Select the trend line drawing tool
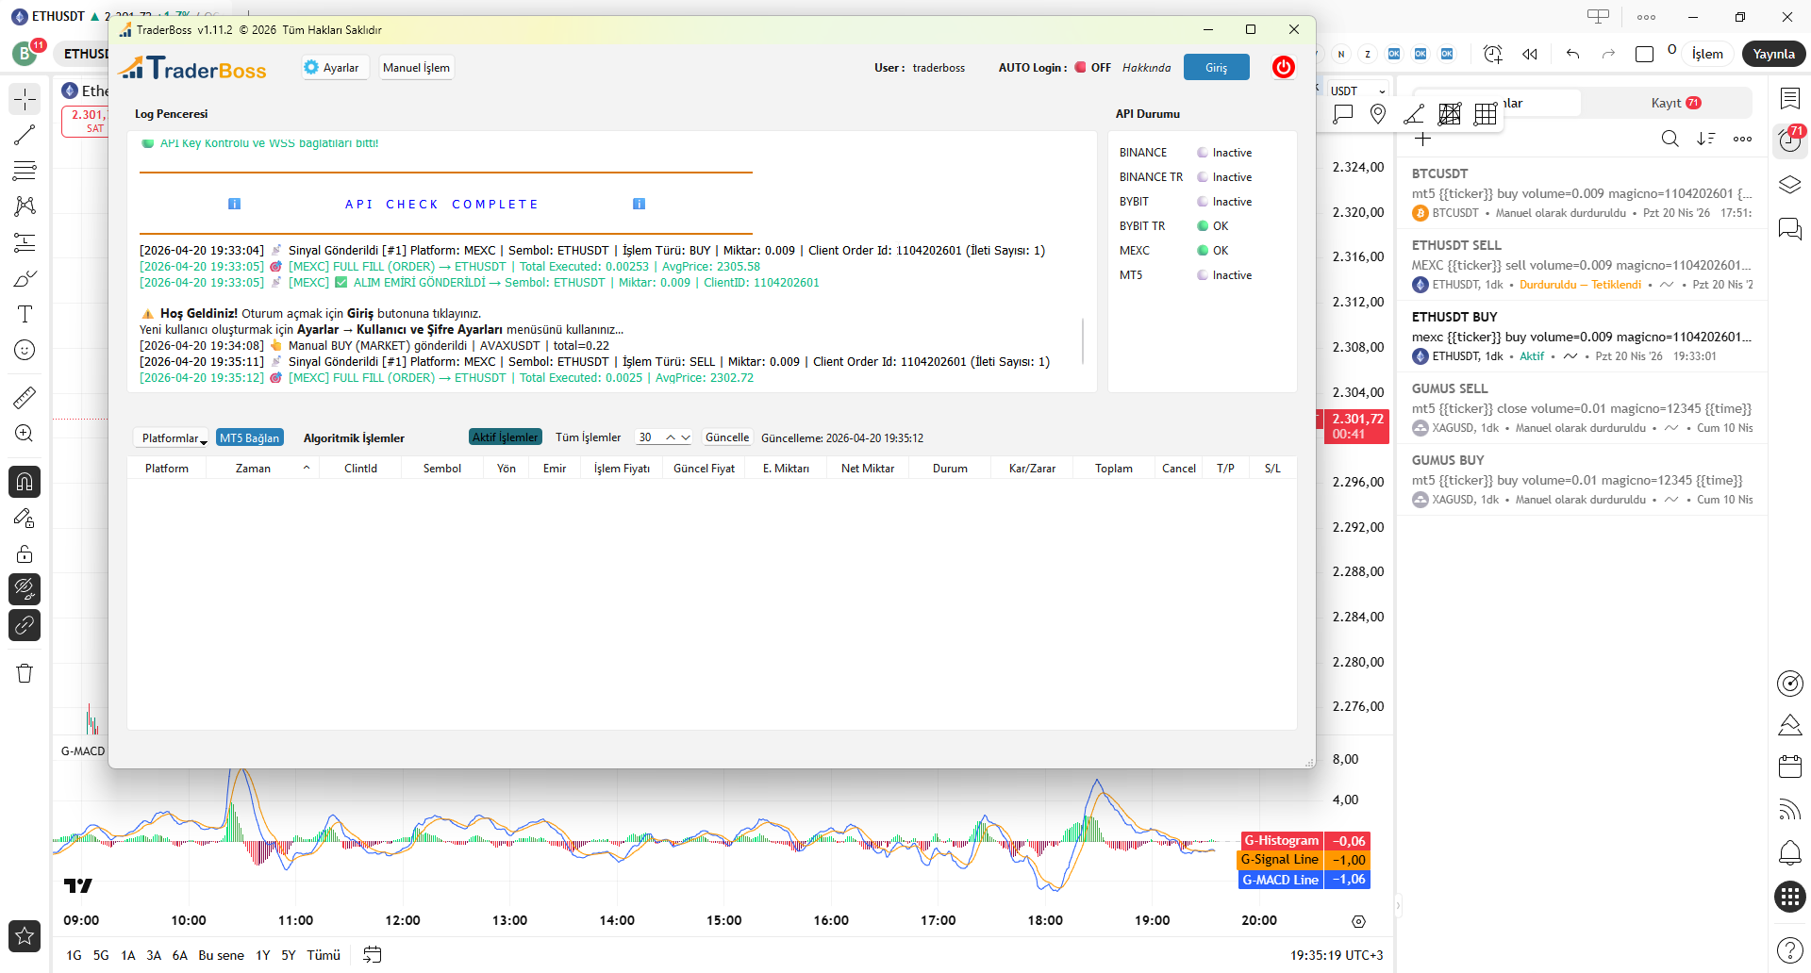This screenshot has width=1811, height=973. click(25, 135)
